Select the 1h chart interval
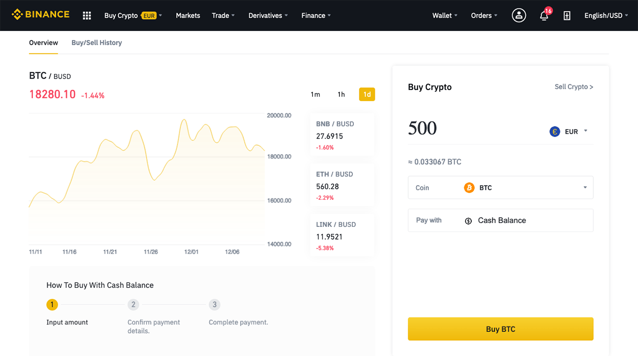This screenshot has height=356, width=638. click(341, 94)
